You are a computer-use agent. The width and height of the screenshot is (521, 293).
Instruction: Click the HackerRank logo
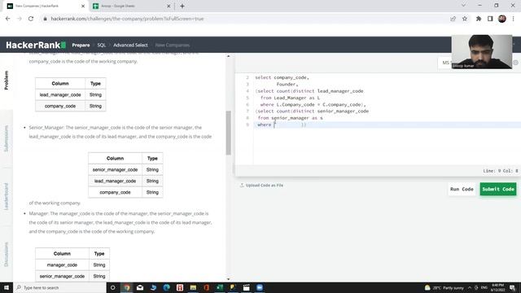pyautogui.click(x=36, y=45)
